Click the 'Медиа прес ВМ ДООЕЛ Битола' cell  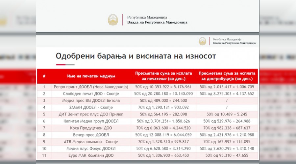coord(91,101)
